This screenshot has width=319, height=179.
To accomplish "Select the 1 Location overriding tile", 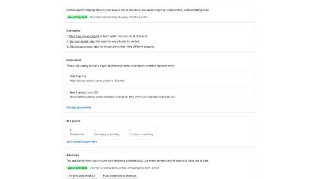I will pos(141,132).
